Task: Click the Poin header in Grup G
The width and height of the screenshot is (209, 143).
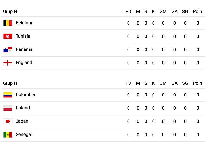Action: (197, 12)
